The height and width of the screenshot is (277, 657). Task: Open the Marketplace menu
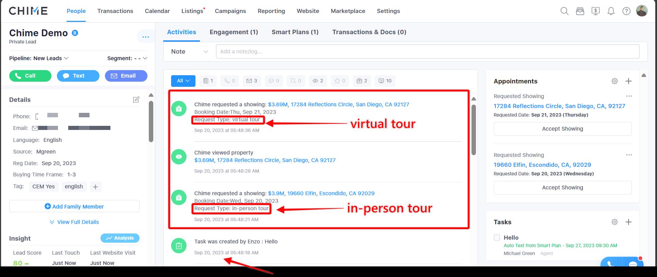pyautogui.click(x=348, y=11)
